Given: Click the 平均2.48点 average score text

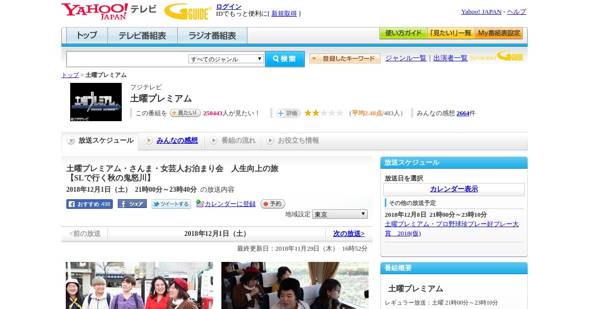Looking at the screenshot, I should coord(367,113).
